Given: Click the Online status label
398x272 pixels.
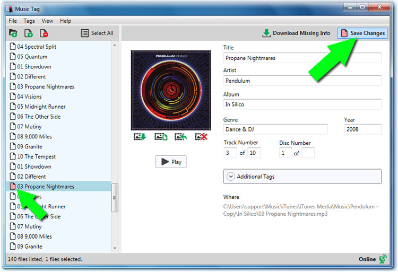Looking at the screenshot, I should (x=367, y=259).
